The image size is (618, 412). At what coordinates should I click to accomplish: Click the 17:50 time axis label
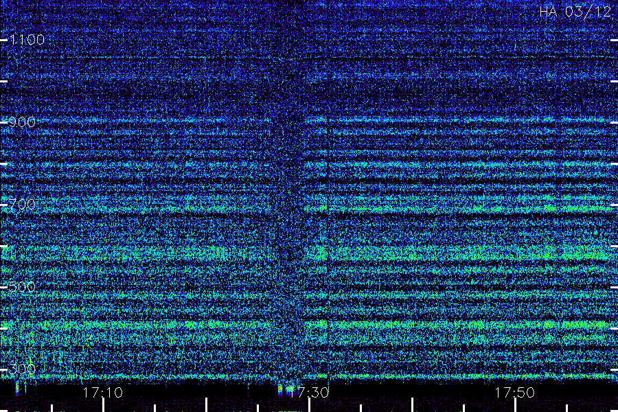515,392
